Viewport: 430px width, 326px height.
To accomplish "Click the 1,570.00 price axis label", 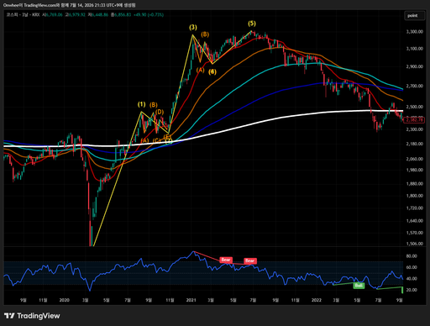I will [x=415, y=233].
